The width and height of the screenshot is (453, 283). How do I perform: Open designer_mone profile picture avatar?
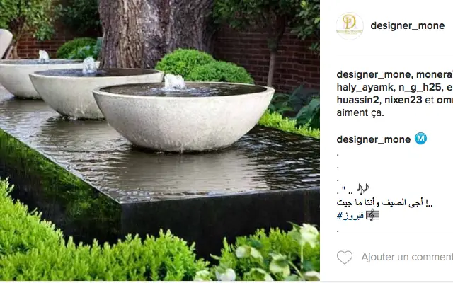[350, 26]
